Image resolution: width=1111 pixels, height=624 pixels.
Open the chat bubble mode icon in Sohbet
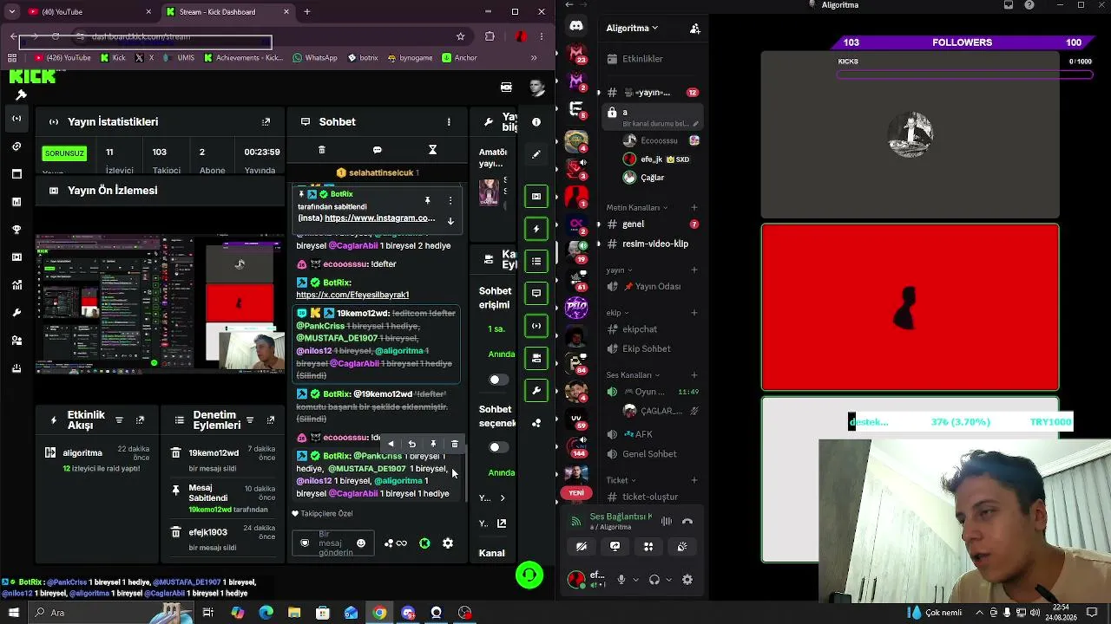[x=377, y=150]
